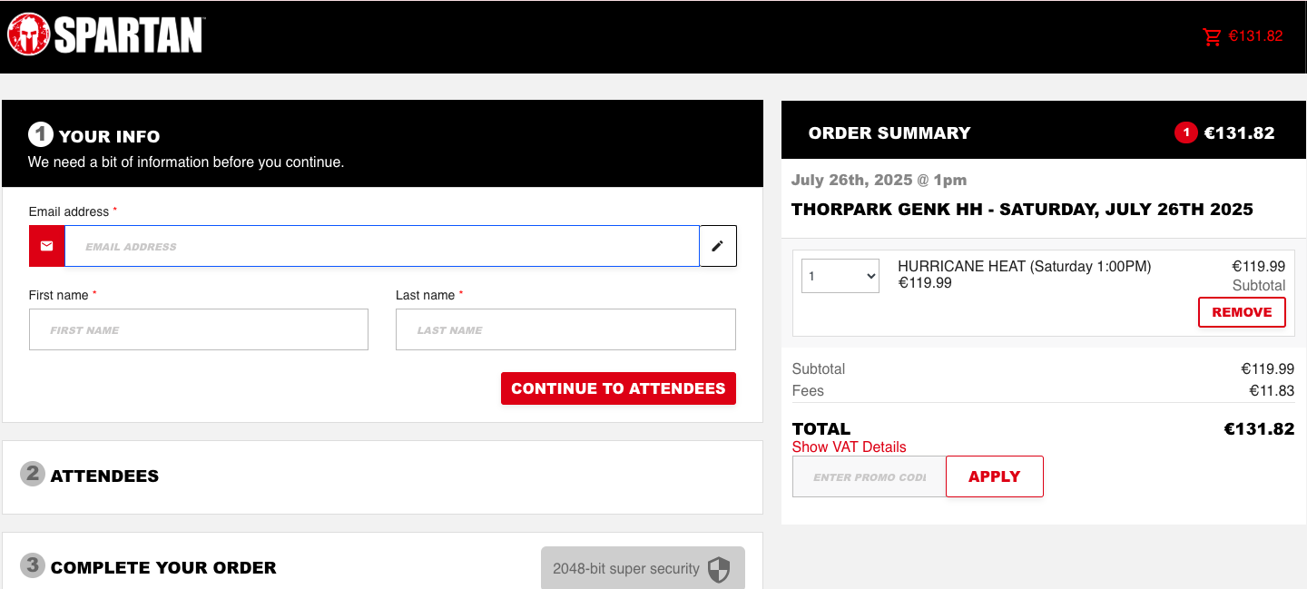
Task: Show VAT details
Action: point(849,447)
